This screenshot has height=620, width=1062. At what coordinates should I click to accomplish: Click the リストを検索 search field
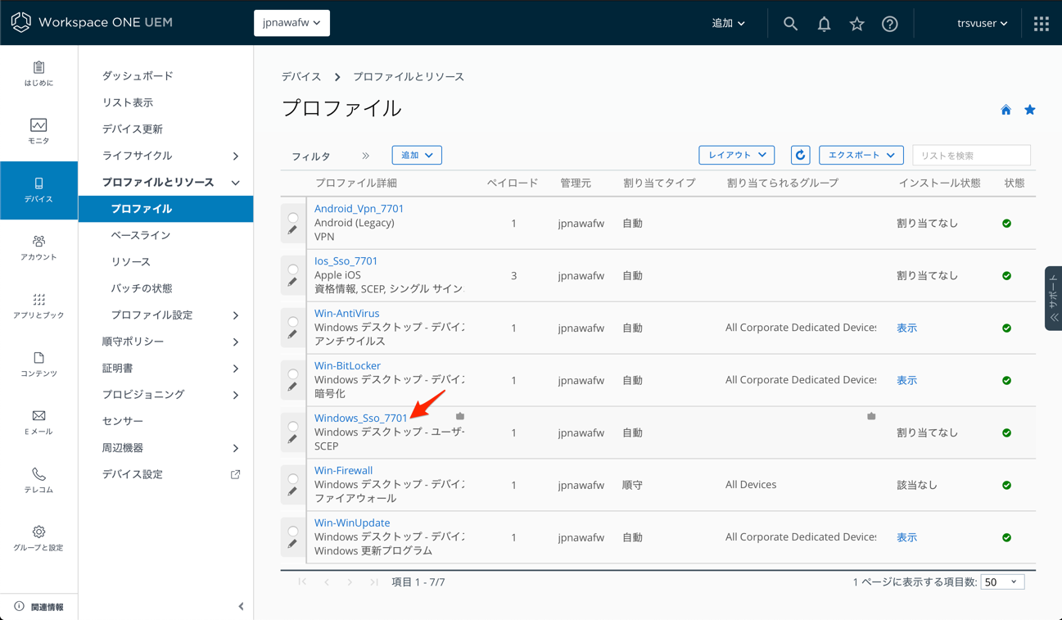click(971, 155)
